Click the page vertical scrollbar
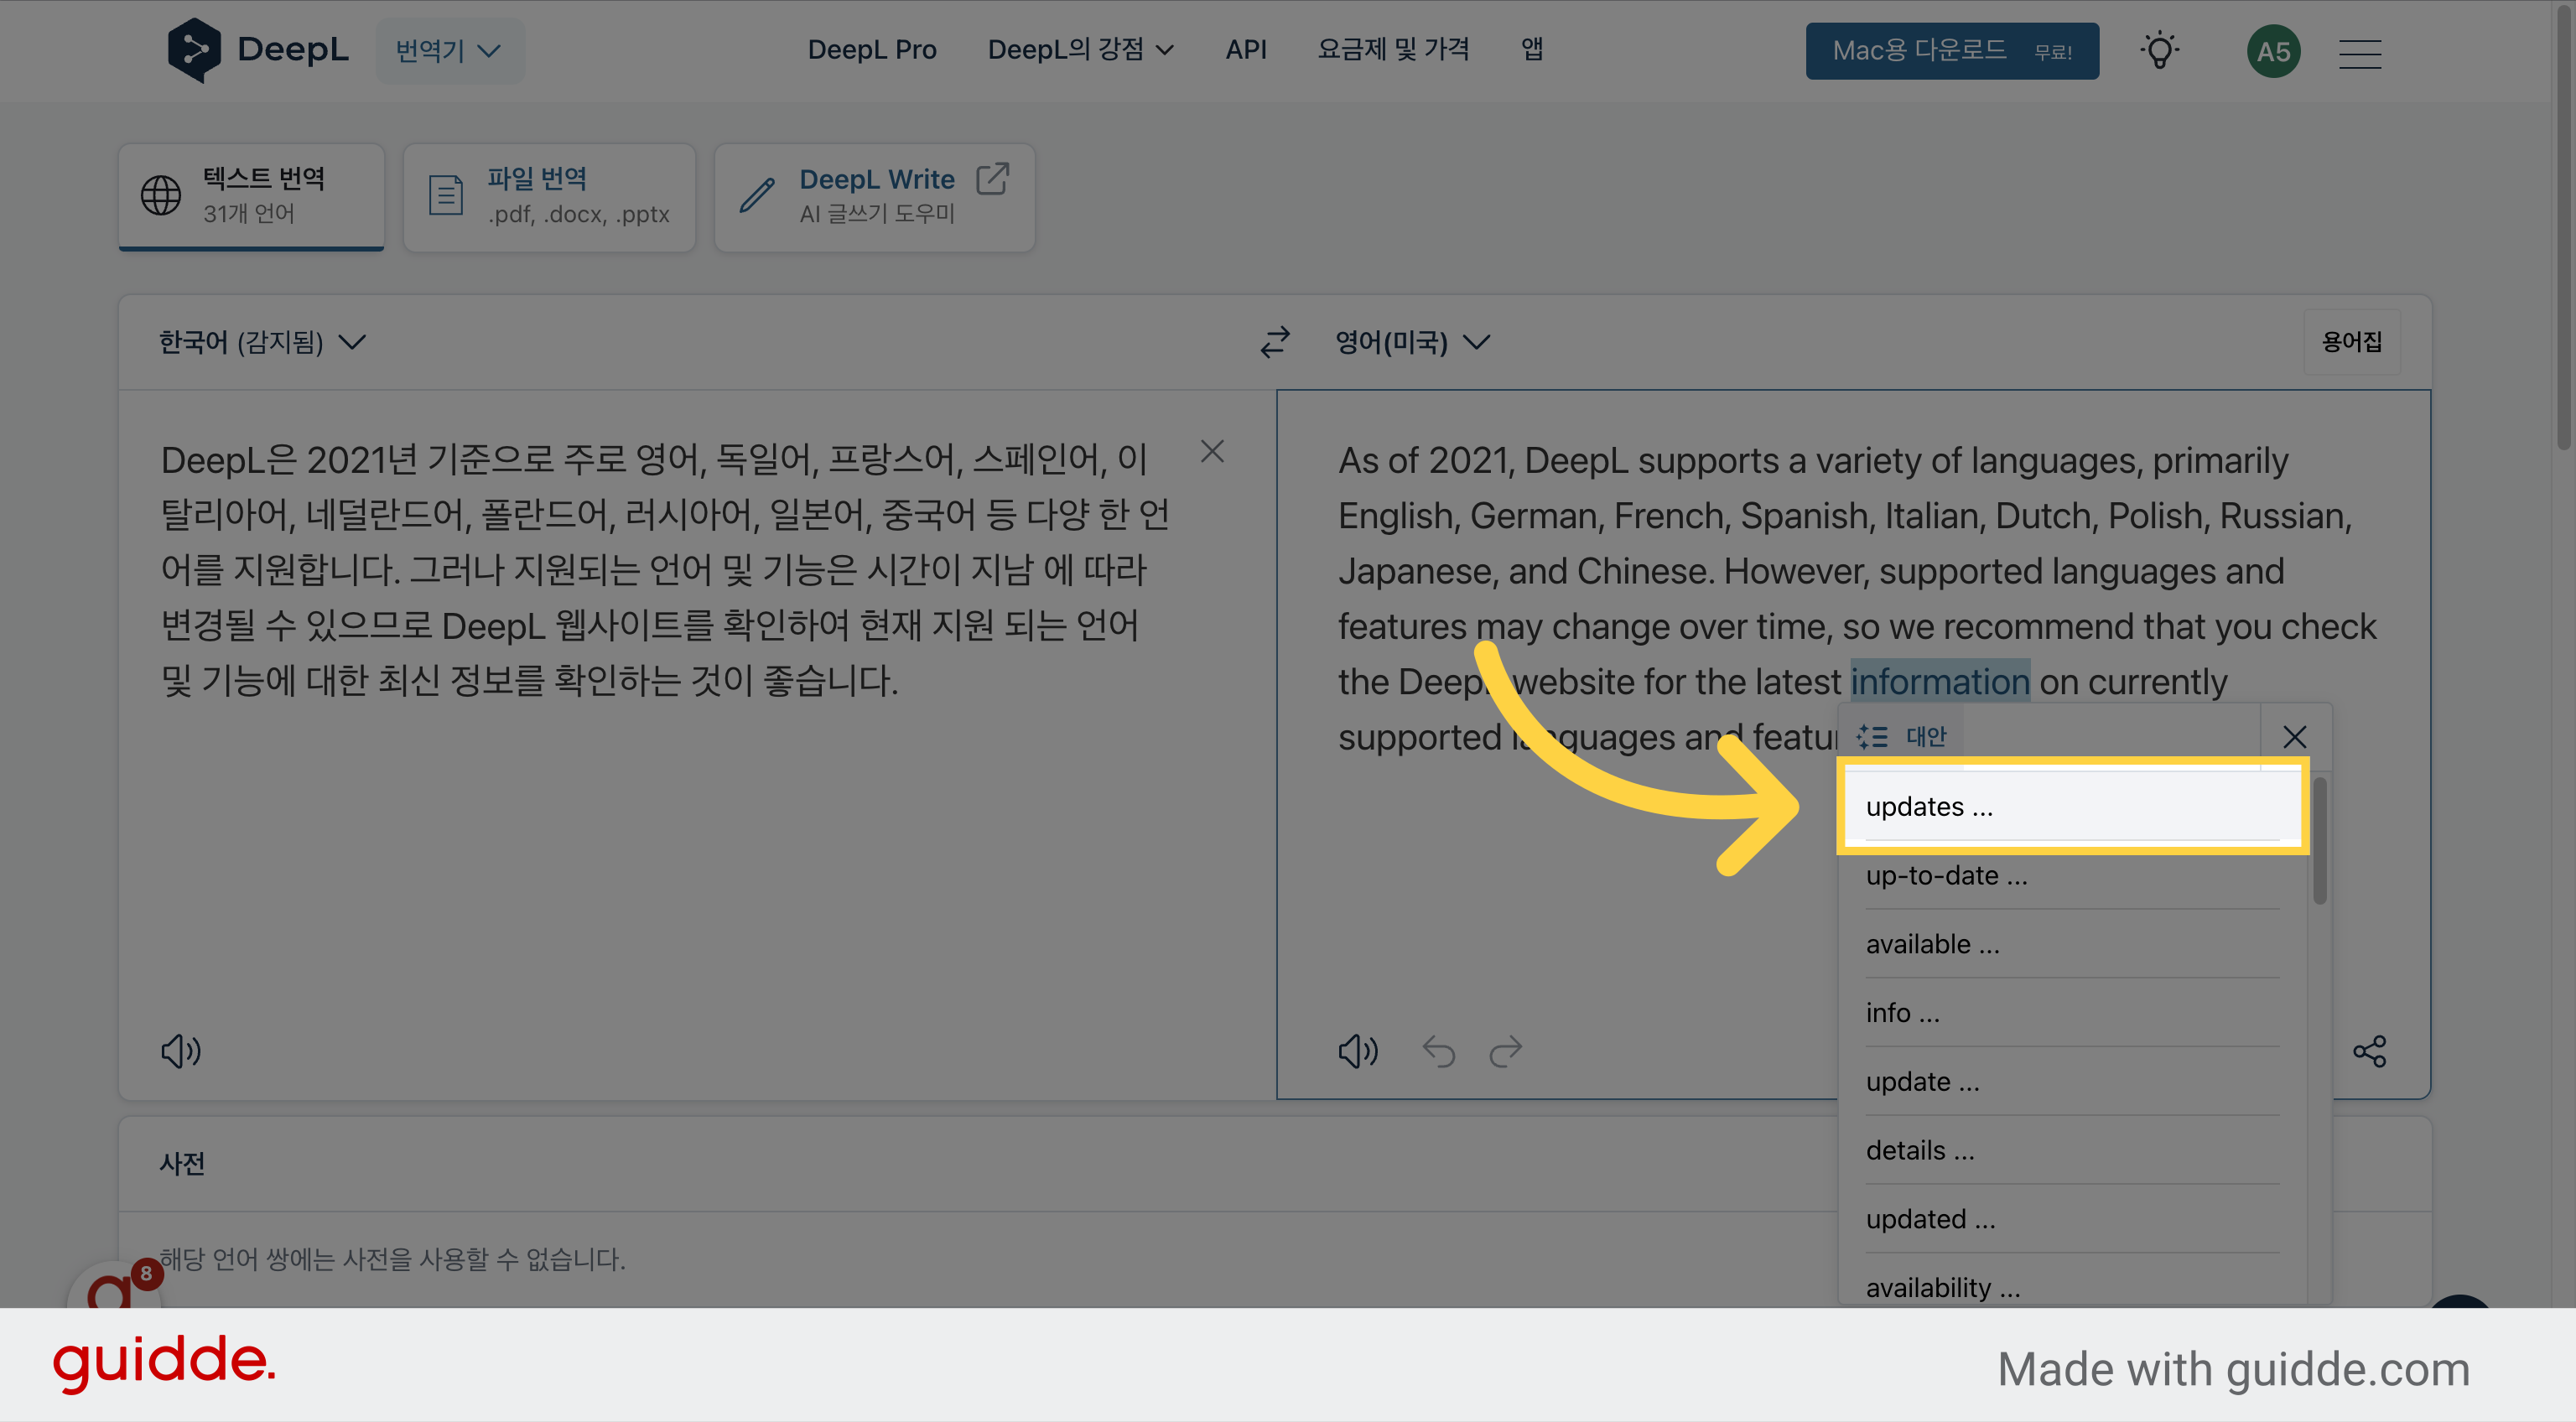 pyautogui.click(x=2565, y=230)
